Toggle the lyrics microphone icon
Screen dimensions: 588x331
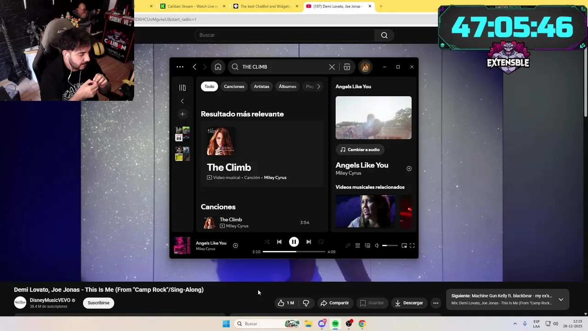(x=348, y=245)
